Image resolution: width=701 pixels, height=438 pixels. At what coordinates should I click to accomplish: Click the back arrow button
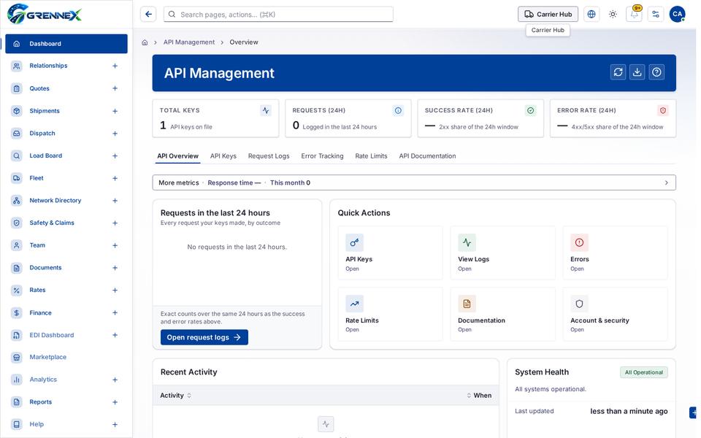[x=148, y=15]
